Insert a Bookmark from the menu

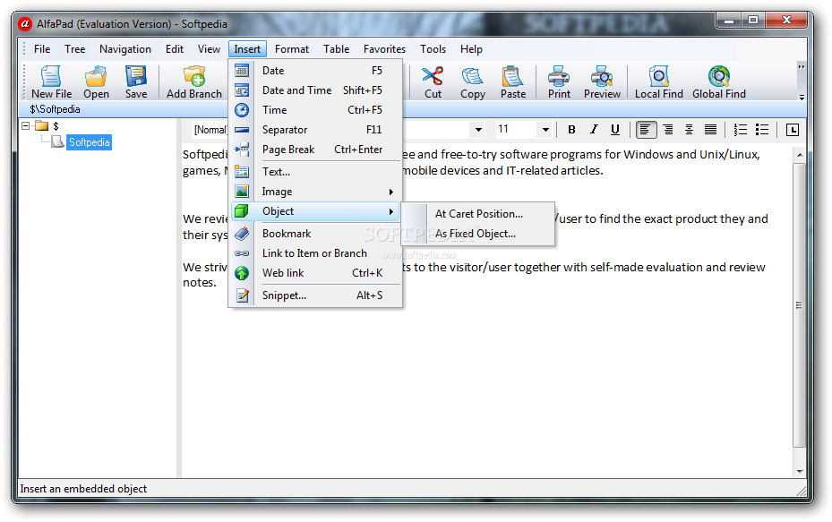click(x=316, y=234)
